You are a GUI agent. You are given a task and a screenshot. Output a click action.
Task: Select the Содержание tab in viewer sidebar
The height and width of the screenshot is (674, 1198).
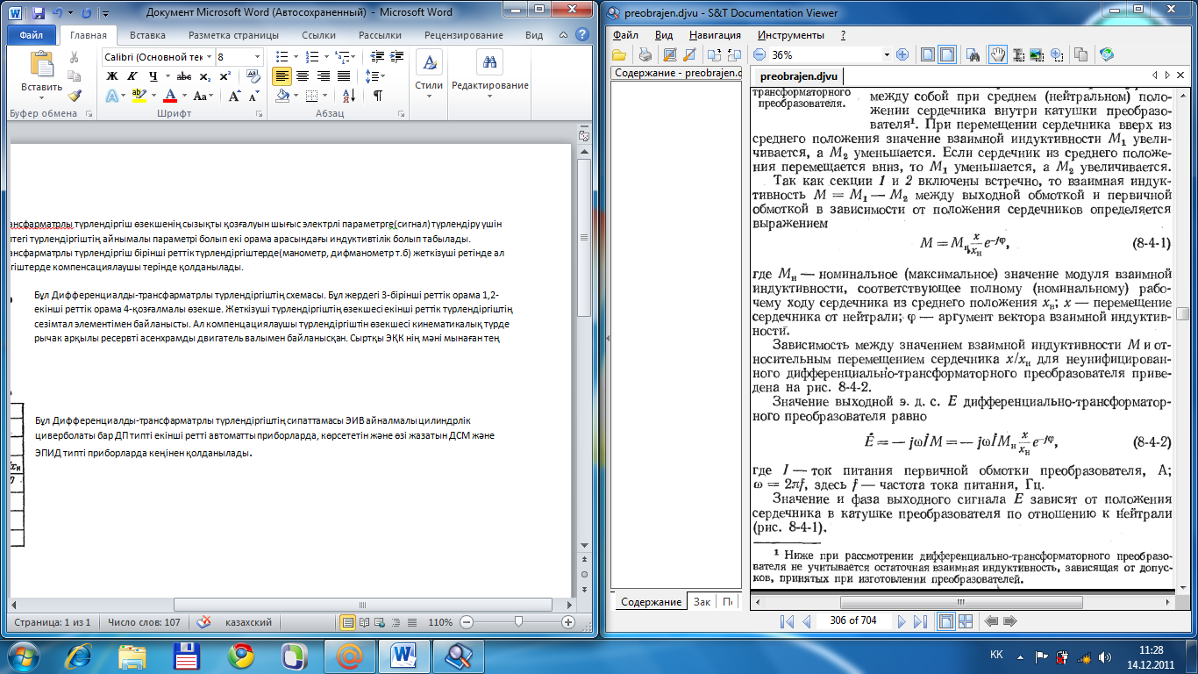pyautogui.click(x=650, y=602)
